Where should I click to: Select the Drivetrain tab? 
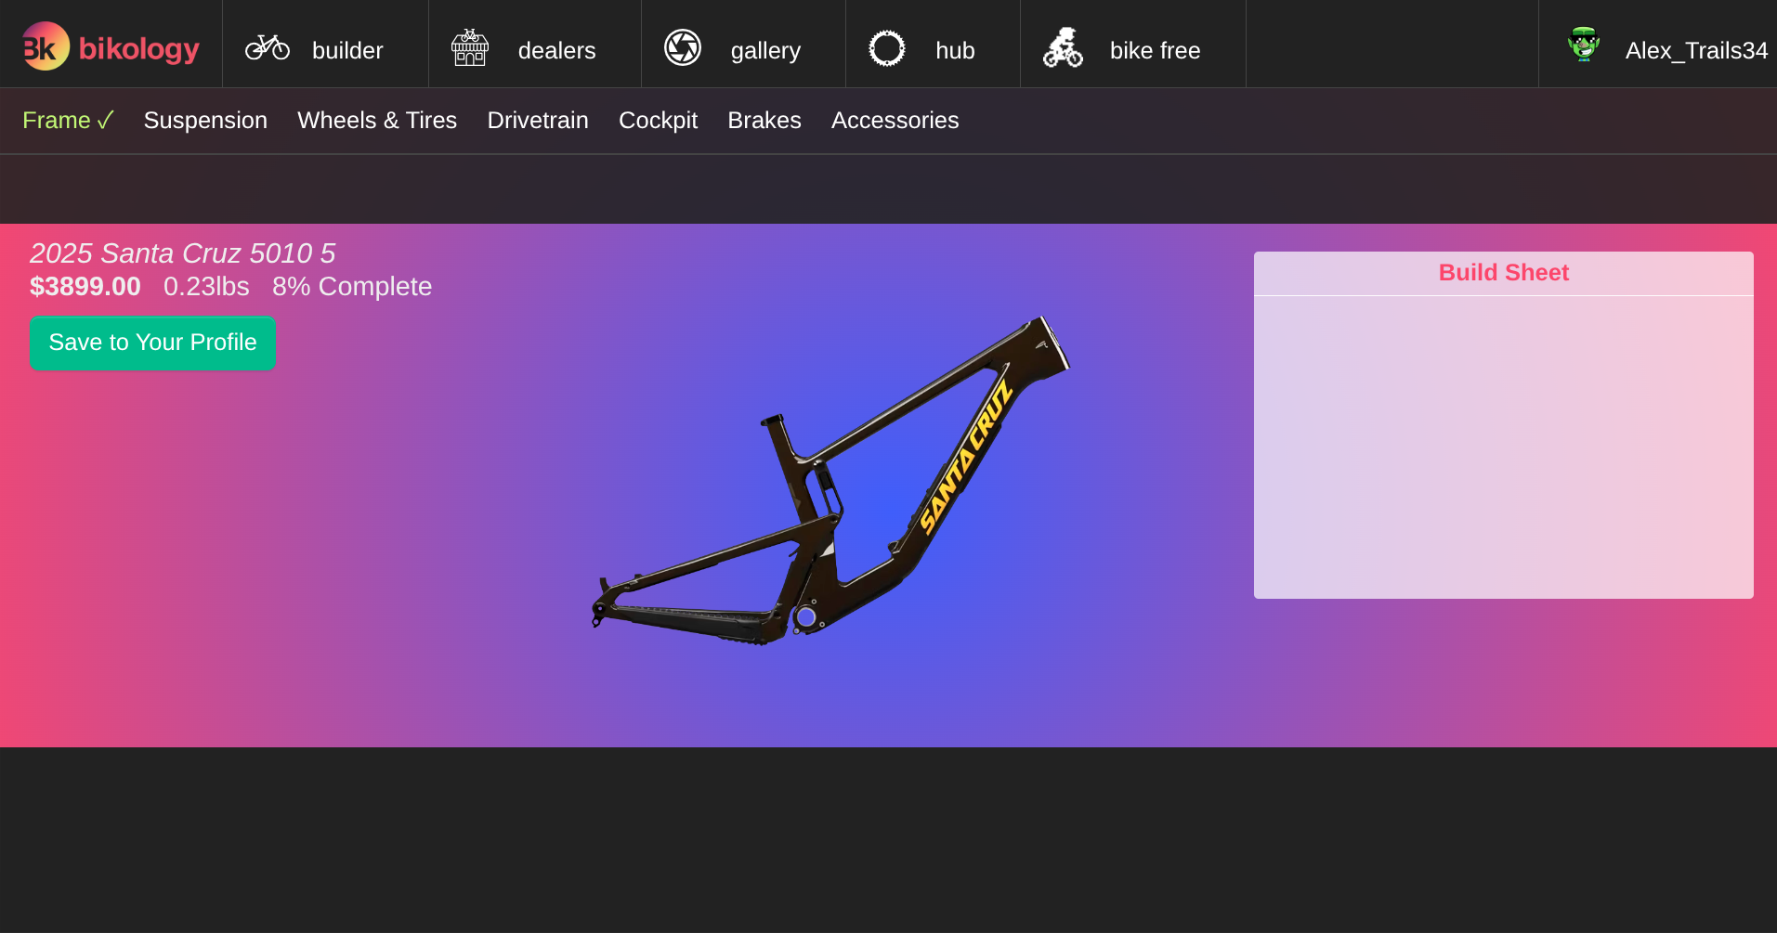click(538, 121)
